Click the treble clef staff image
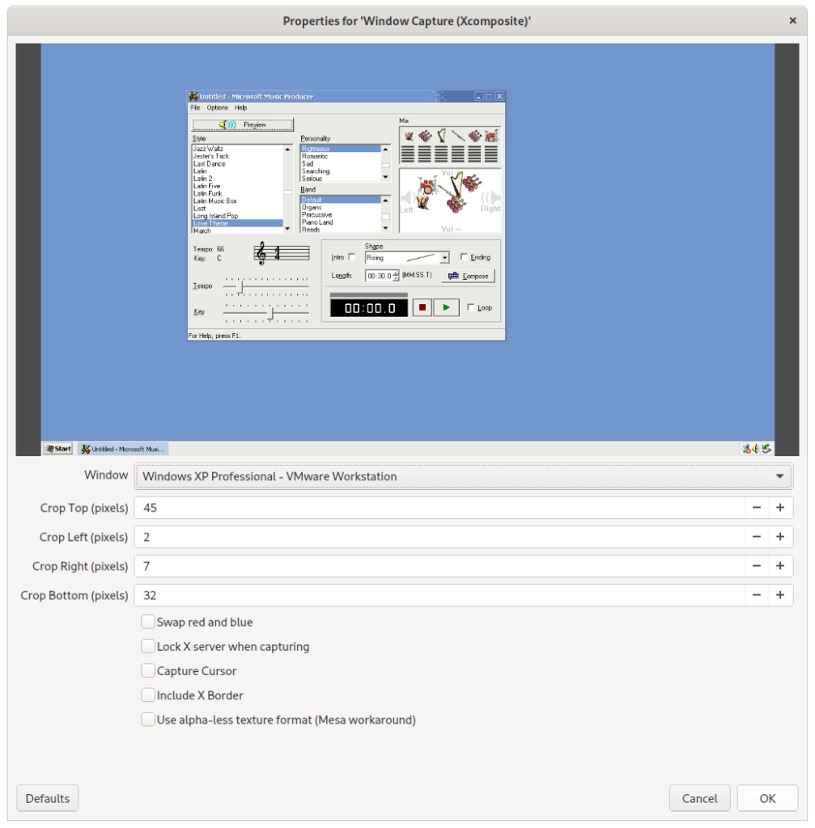 [282, 253]
